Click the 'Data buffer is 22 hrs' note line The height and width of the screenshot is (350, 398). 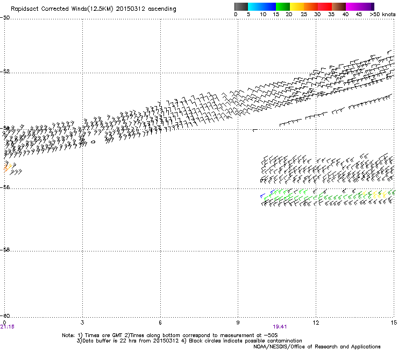point(189,341)
